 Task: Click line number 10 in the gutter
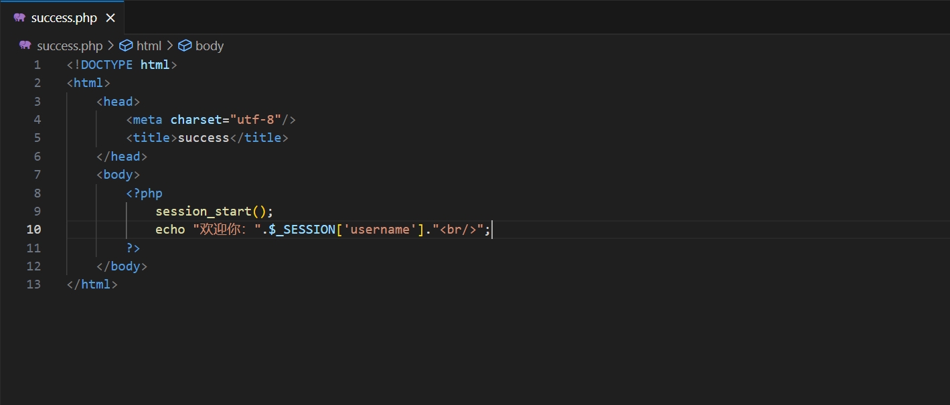pyautogui.click(x=33, y=230)
